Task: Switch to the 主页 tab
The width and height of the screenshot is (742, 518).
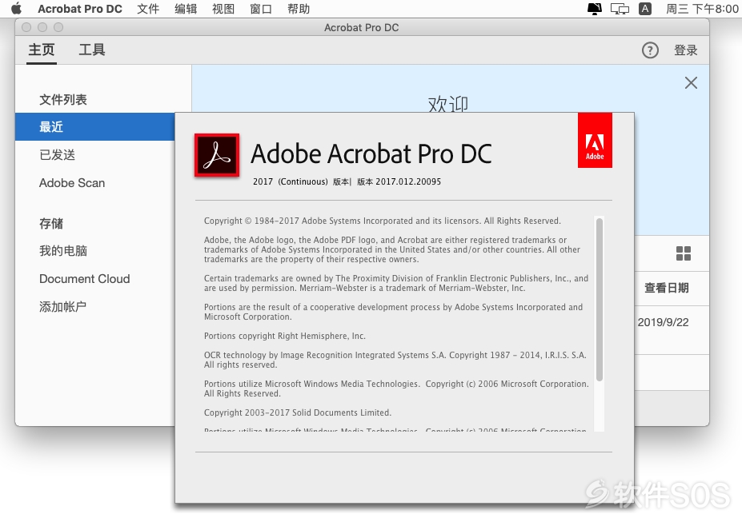Action: pos(41,50)
